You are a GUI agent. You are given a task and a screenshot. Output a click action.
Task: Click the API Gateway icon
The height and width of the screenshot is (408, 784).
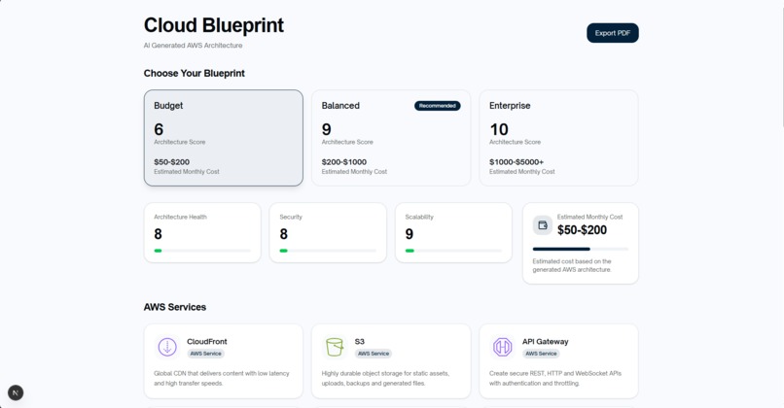(x=503, y=347)
